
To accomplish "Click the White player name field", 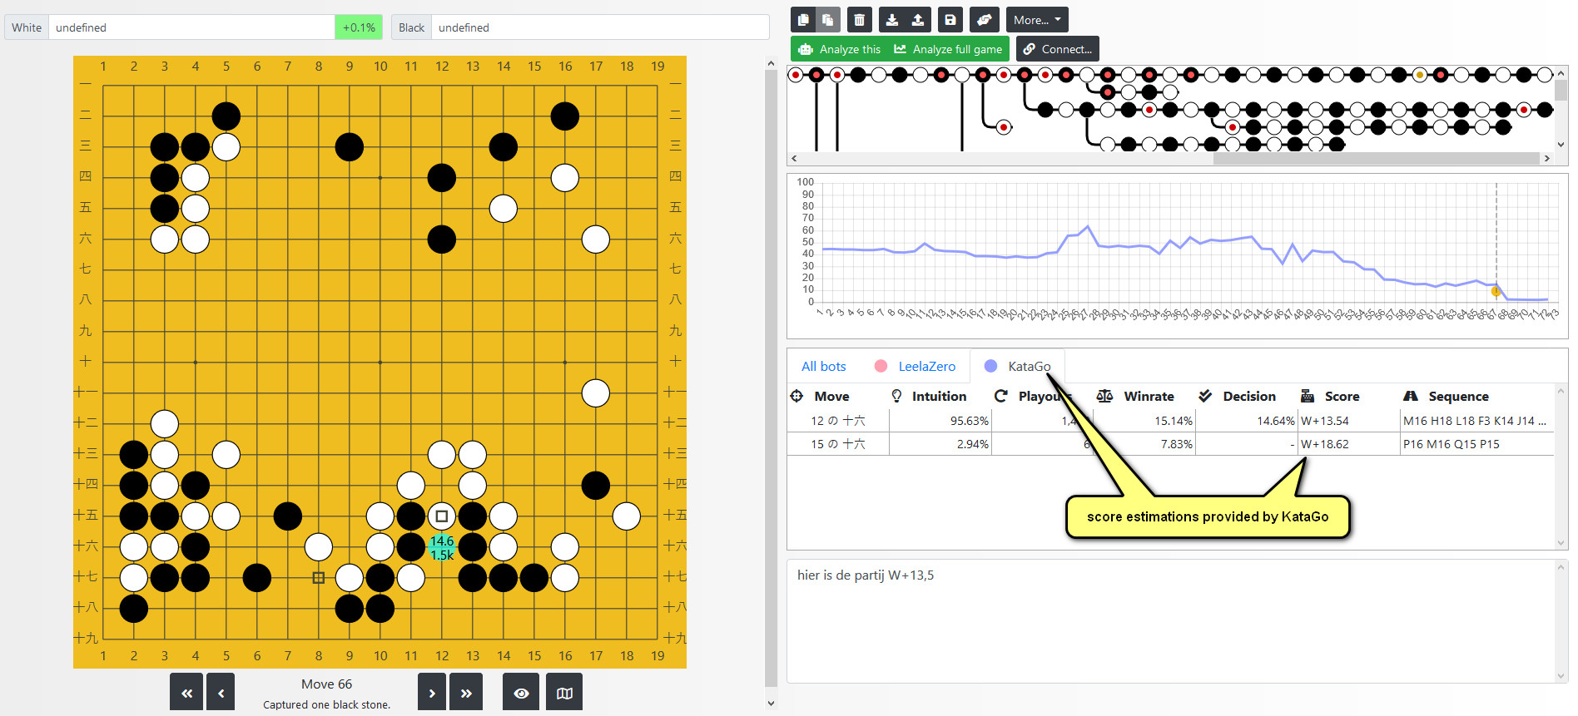I will tap(191, 27).
